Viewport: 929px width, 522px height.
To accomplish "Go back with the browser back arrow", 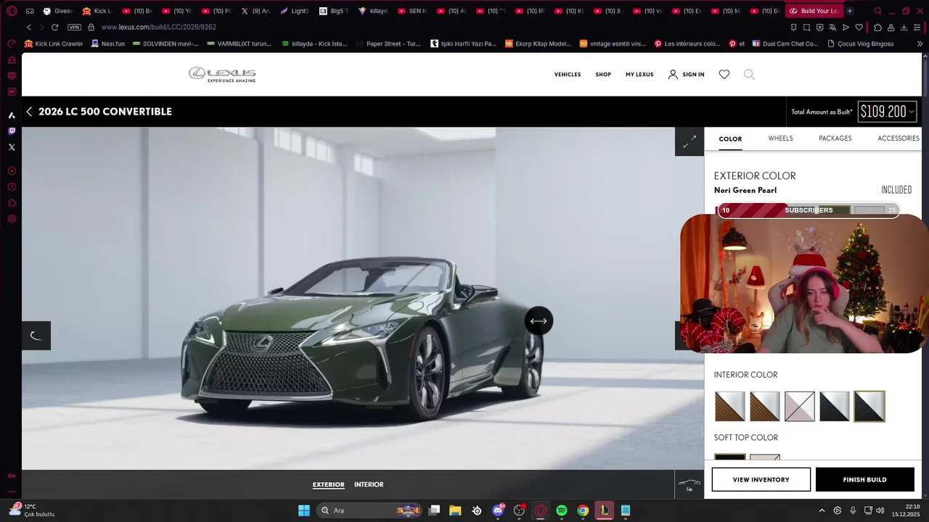I will point(29,27).
